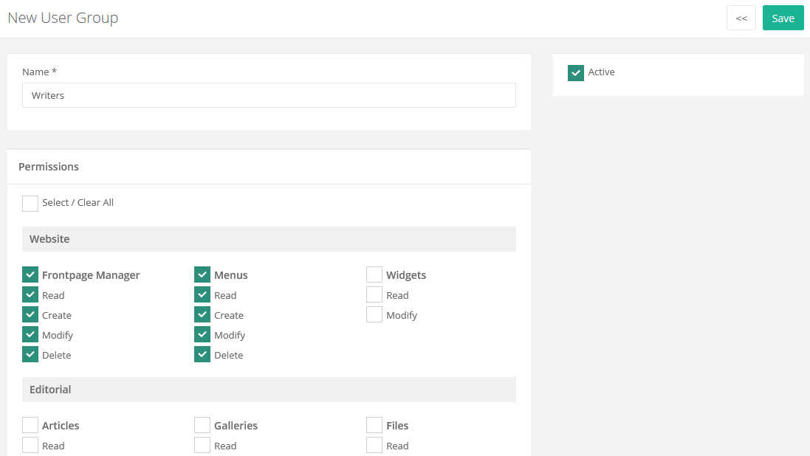Uncheck Read under Frontpage Manager
This screenshot has width=810, height=456.
[30, 294]
